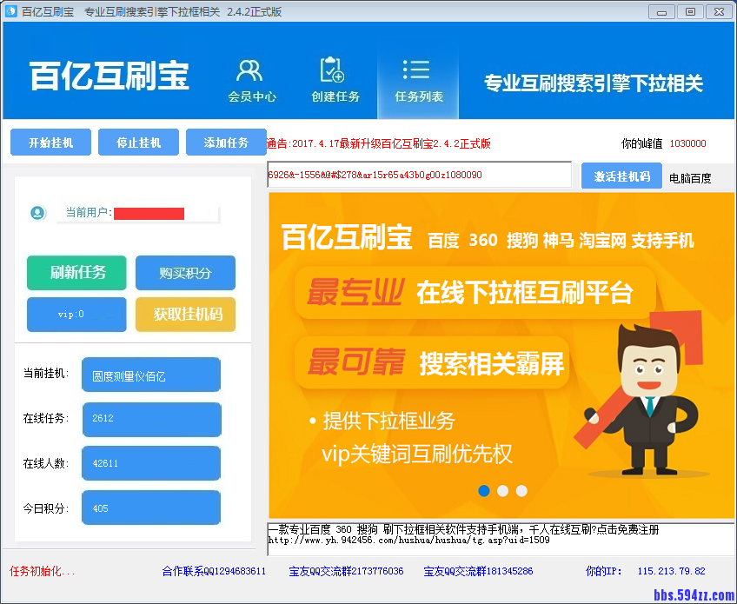Click the user avatar icon beside 当前用户
Screen dimensions: 737x604
(x=37, y=213)
